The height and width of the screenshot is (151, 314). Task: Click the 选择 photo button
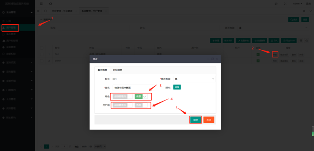(177, 87)
